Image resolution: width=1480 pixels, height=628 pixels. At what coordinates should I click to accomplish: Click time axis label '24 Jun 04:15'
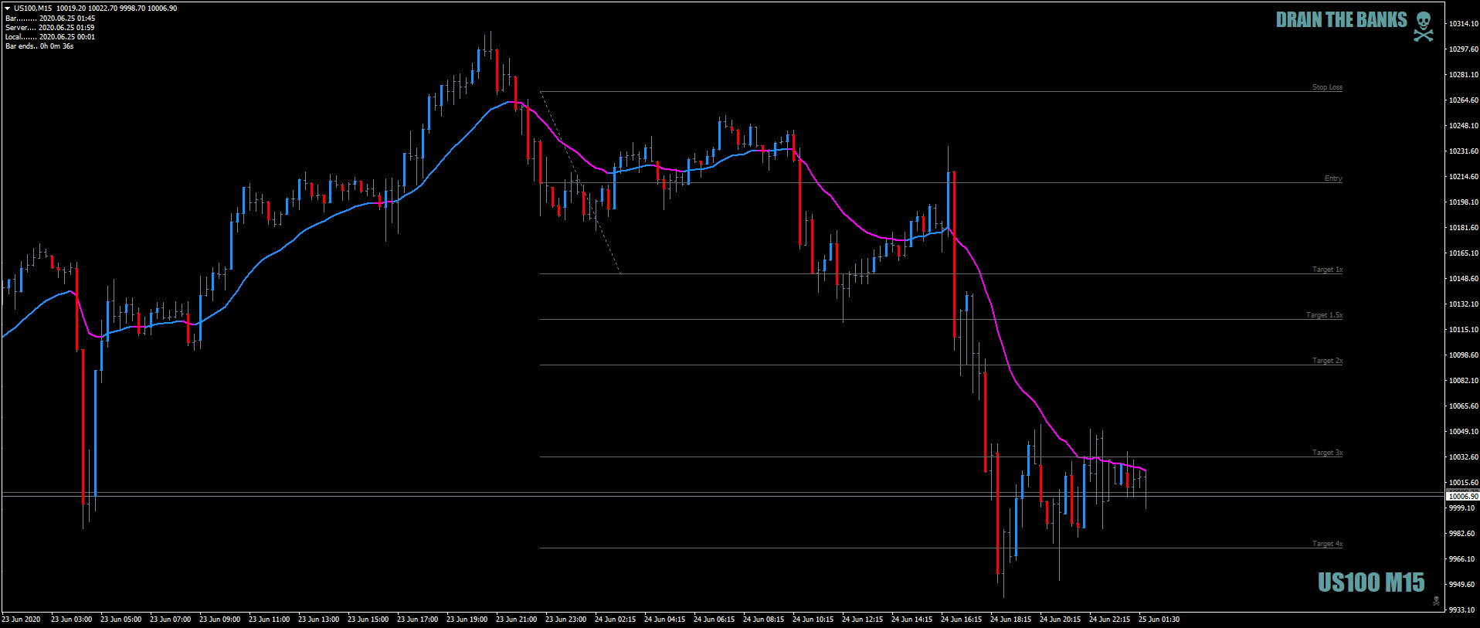(664, 620)
